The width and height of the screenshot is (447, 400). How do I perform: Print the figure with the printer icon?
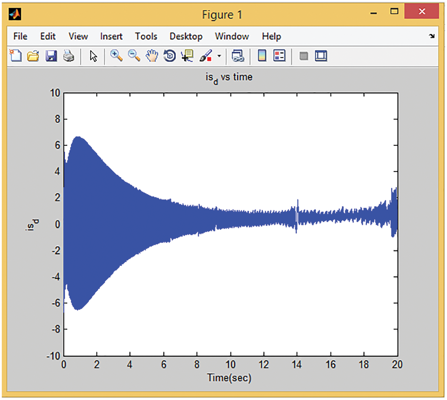pos(68,56)
